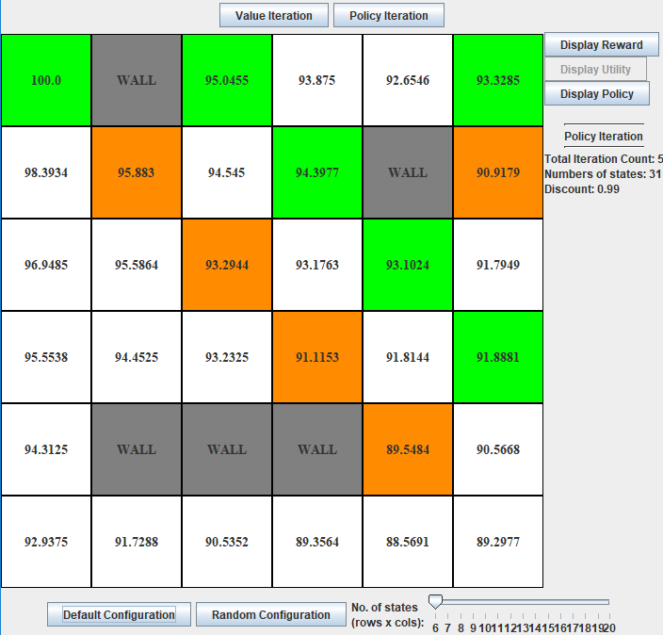Show rewards with Display Reward

601,44
